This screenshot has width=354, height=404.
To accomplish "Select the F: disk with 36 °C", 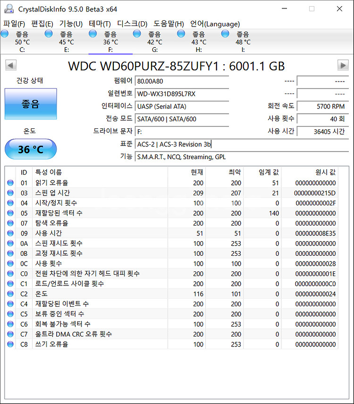I will click(x=110, y=42).
